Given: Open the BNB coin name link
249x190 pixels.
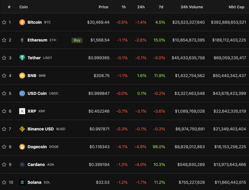Looking at the screenshot, I should pyautogui.click(x=32, y=76).
